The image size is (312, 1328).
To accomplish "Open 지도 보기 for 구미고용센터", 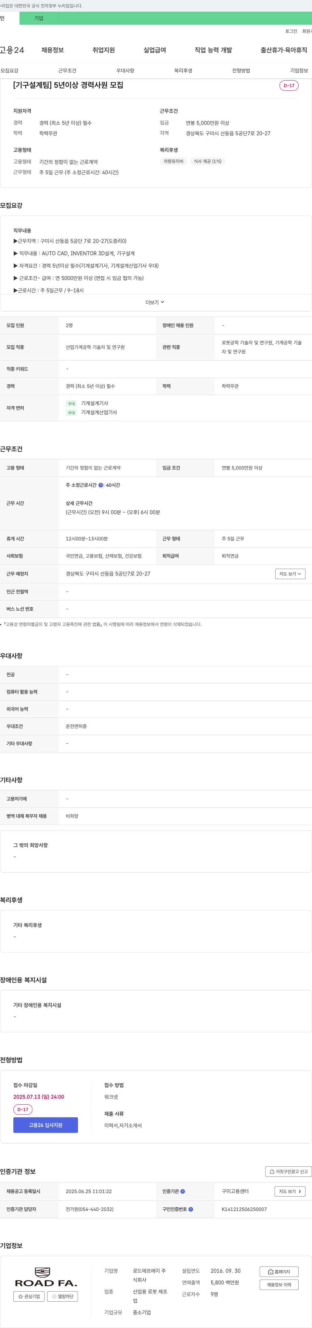I will click(x=290, y=1191).
